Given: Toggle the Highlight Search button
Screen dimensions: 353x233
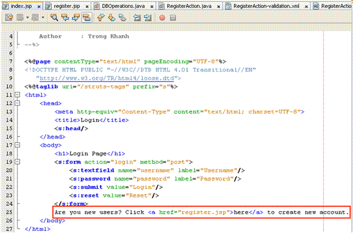Looking at the screenshot, I should click(86, 17).
